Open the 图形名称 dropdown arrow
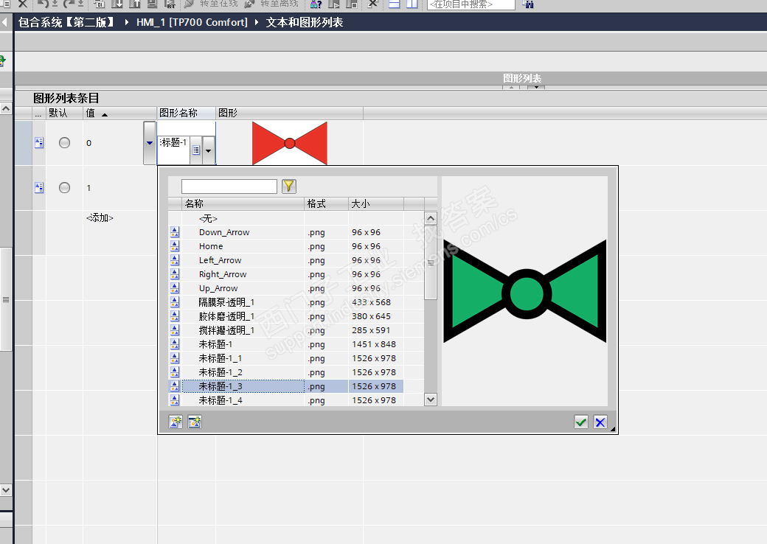The image size is (767, 544). click(209, 150)
